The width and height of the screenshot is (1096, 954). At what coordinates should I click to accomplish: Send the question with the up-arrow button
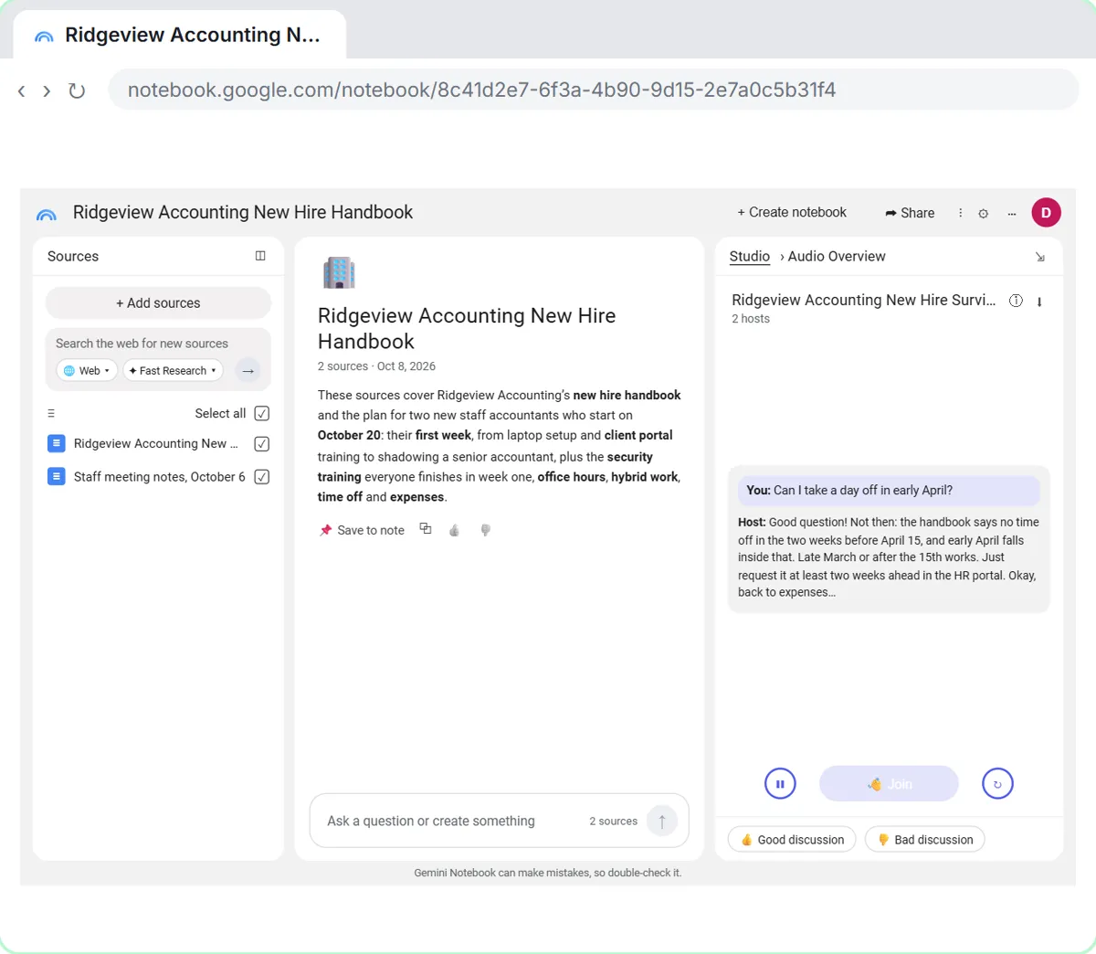[662, 821]
